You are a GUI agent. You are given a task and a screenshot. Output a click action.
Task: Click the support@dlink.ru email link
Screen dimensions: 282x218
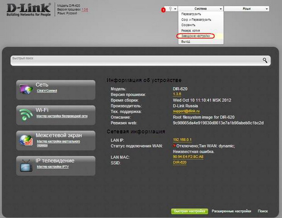186,111
